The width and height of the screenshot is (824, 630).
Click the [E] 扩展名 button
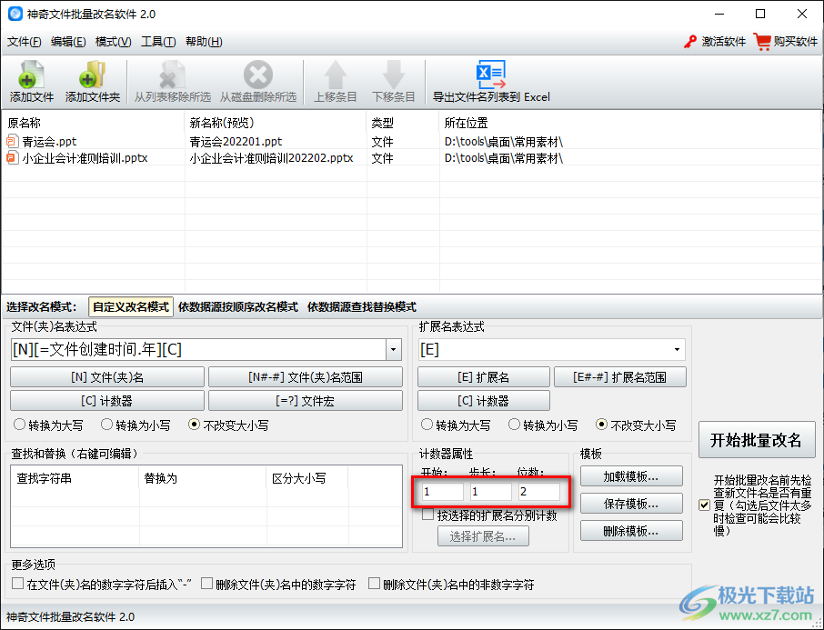(484, 376)
